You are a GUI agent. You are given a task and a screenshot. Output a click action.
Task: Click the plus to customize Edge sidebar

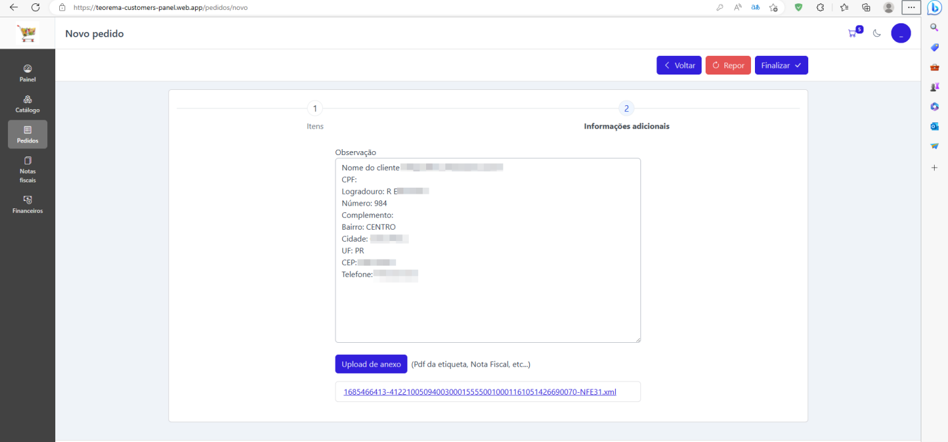click(x=935, y=168)
